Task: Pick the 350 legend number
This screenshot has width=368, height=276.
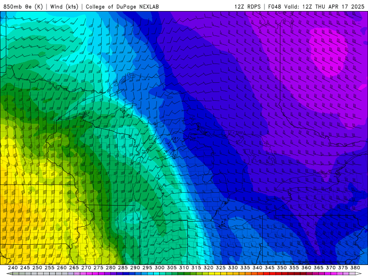Action: pos(282,268)
